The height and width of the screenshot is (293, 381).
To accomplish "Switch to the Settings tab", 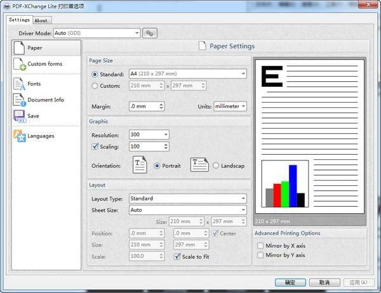I will (19, 20).
